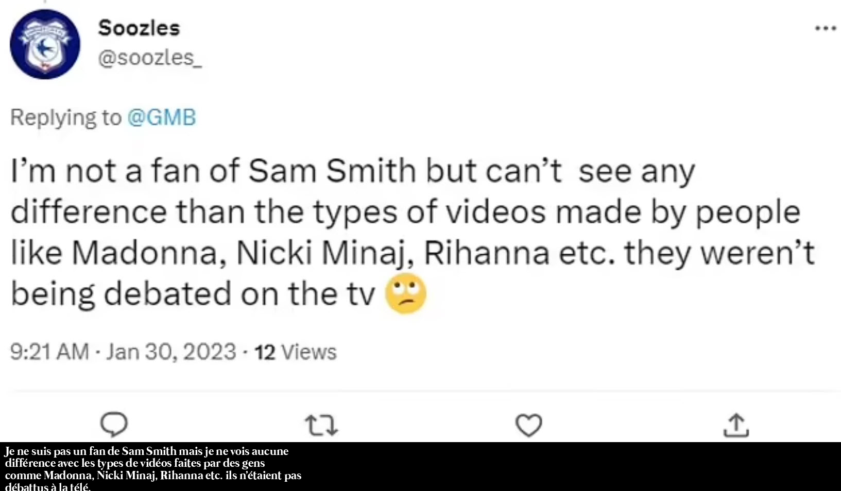841x491 pixels.
Task: Click 'Rihanna' in the English tweet text
Action: [x=486, y=253]
